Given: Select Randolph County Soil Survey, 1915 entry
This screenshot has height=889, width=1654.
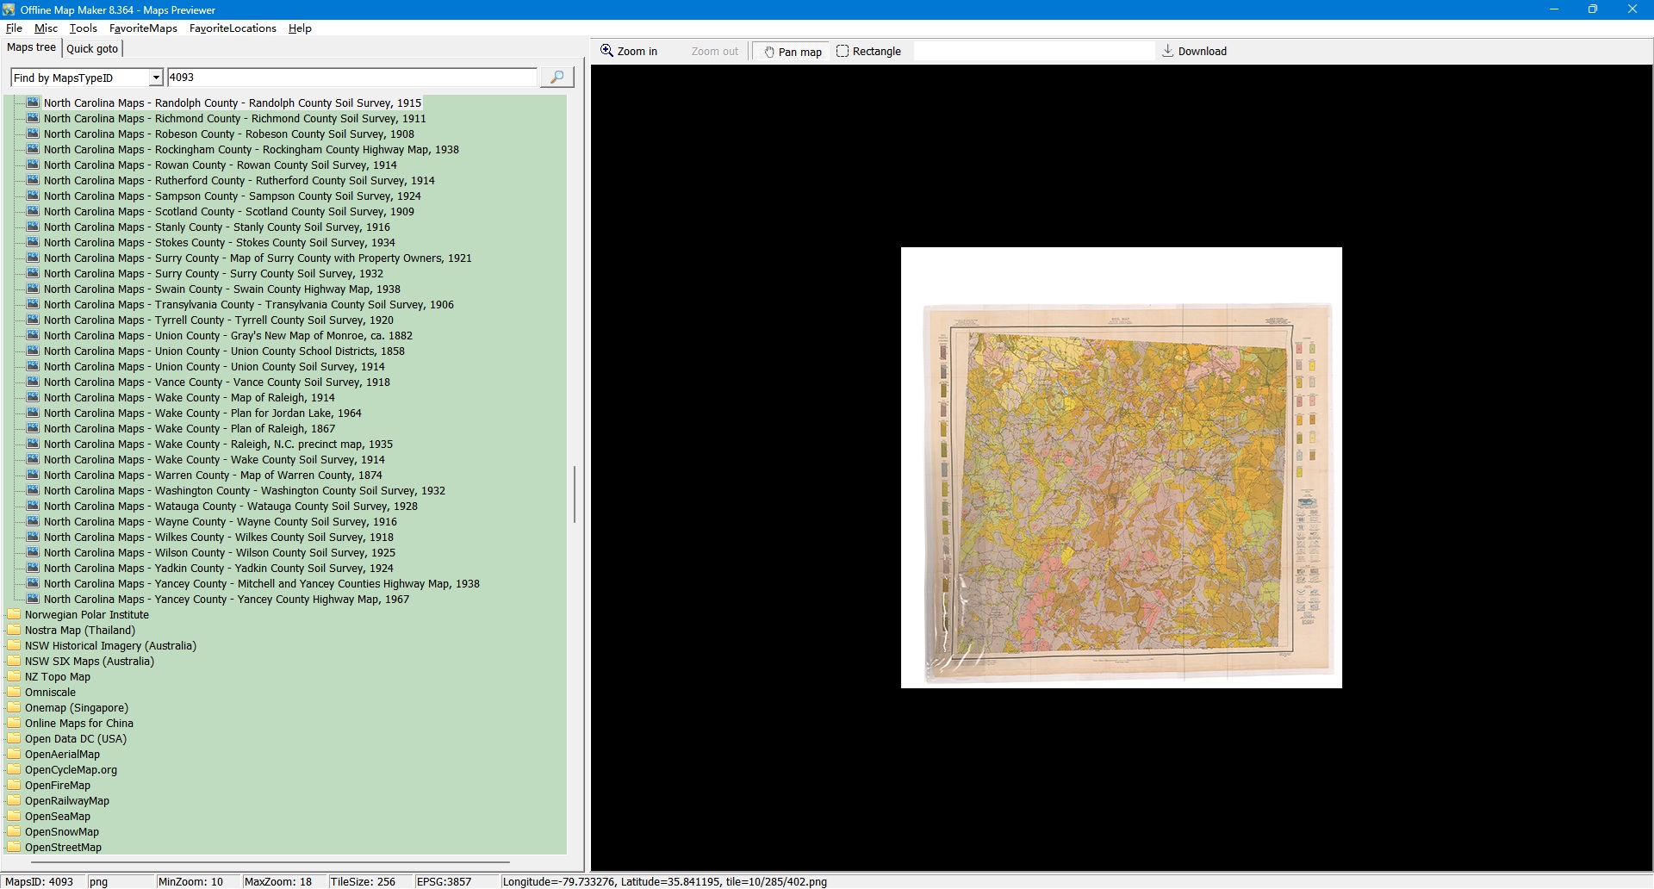Looking at the screenshot, I should 232,103.
